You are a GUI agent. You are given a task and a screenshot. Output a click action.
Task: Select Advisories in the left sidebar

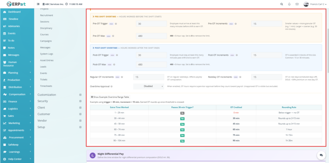click(x=14, y=26)
